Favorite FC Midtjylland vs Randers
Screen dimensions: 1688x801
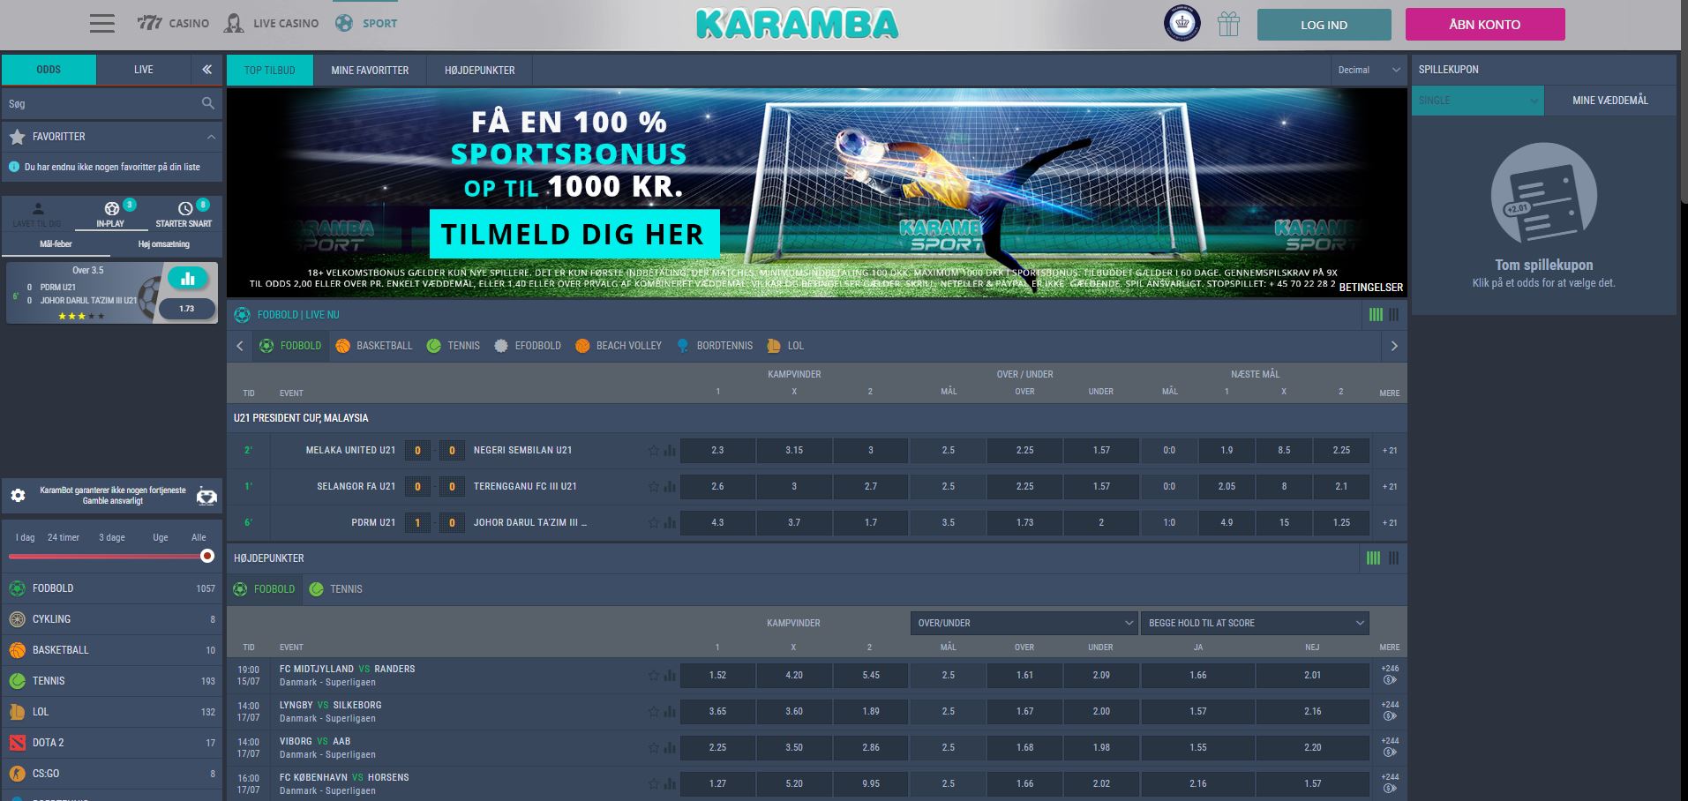point(654,676)
